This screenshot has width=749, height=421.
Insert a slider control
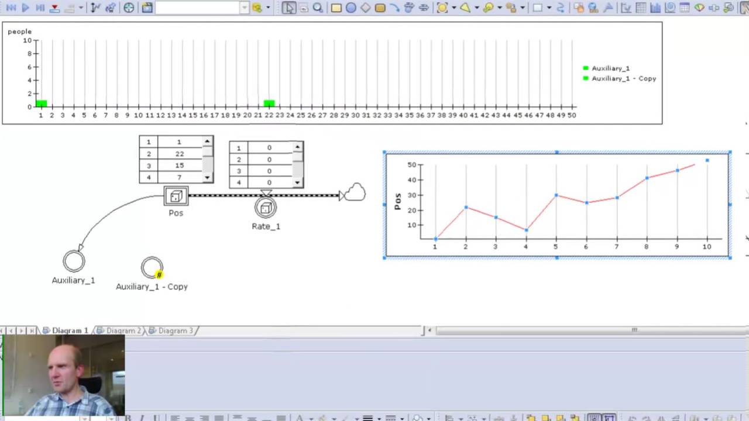(x=714, y=8)
